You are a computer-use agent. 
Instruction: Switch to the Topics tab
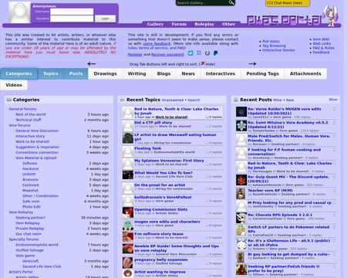pyautogui.click(x=51, y=73)
